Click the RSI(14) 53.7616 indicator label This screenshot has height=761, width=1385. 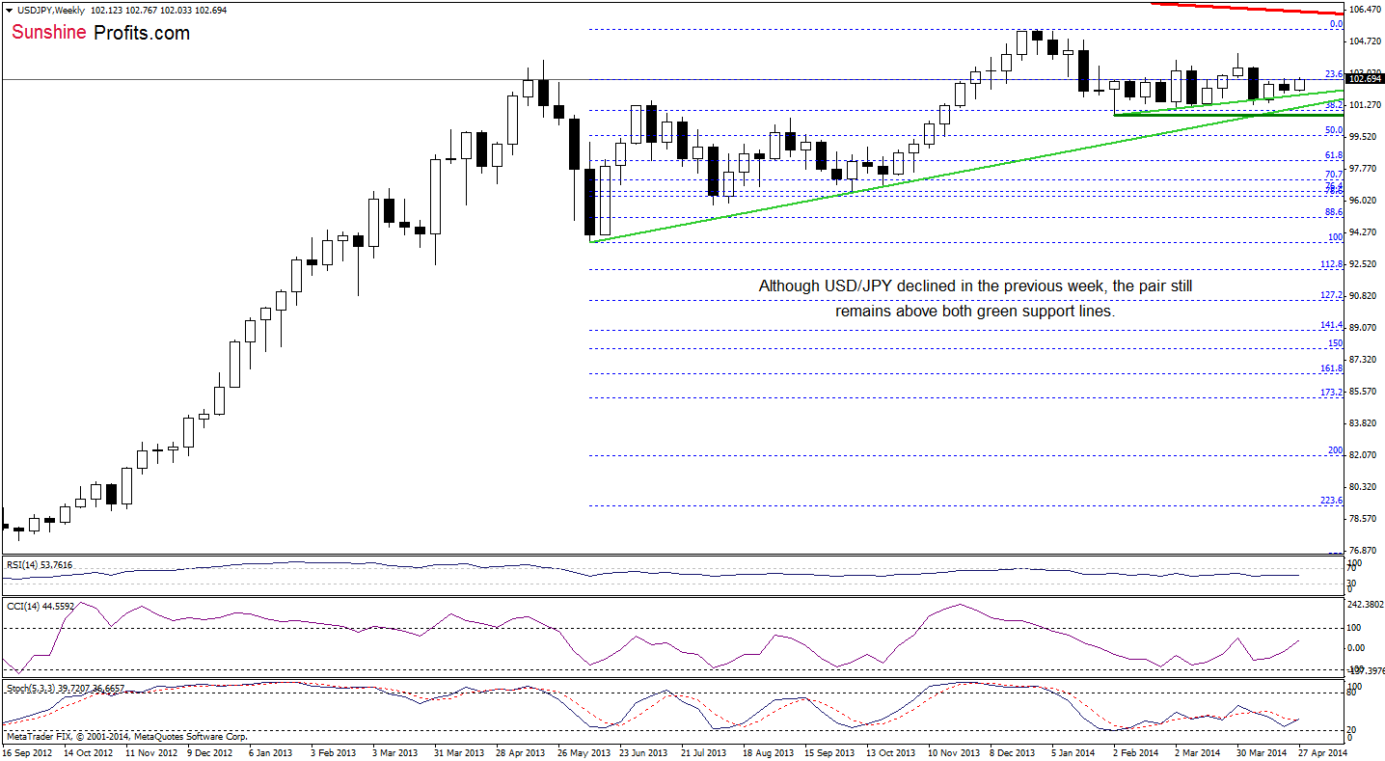click(38, 564)
